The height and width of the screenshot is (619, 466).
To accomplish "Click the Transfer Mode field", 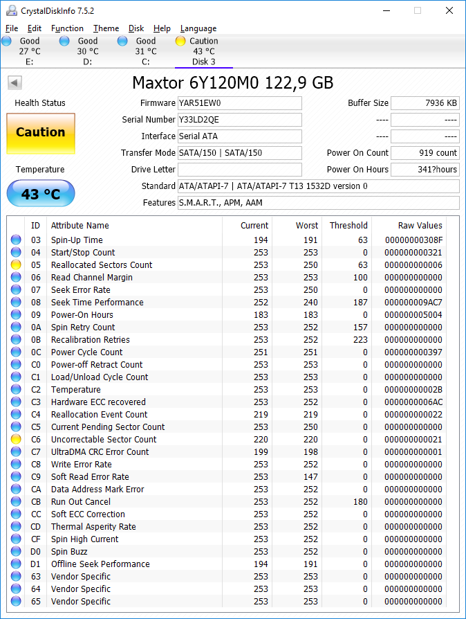I will click(x=240, y=153).
